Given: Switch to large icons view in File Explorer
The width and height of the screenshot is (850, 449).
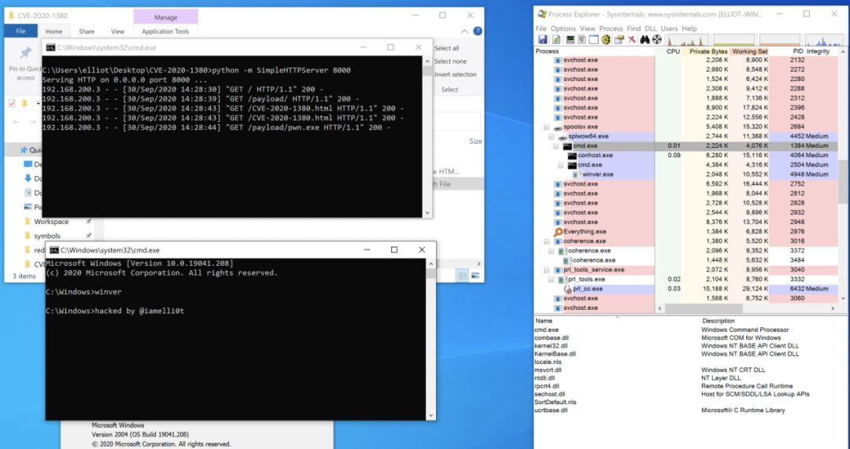Looking at the screenshot, I should coord(475,276).
